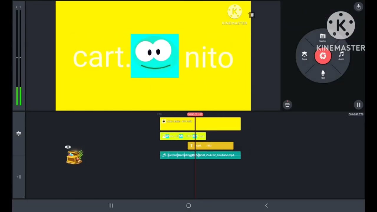Tap the audio level meter
The image size is (377, 212).
click(19, 56)
